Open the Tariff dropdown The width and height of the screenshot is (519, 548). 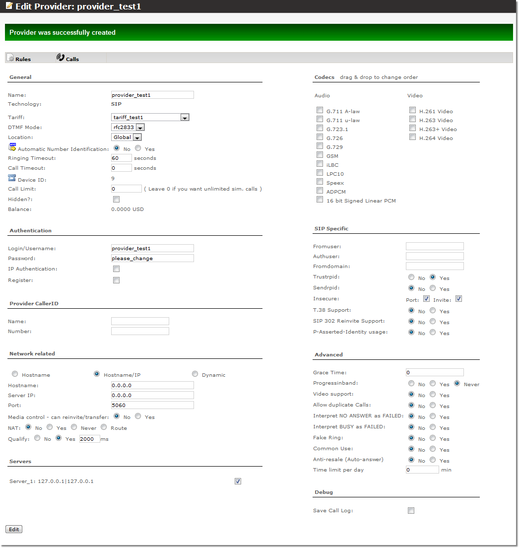click(x=185, y=118)
